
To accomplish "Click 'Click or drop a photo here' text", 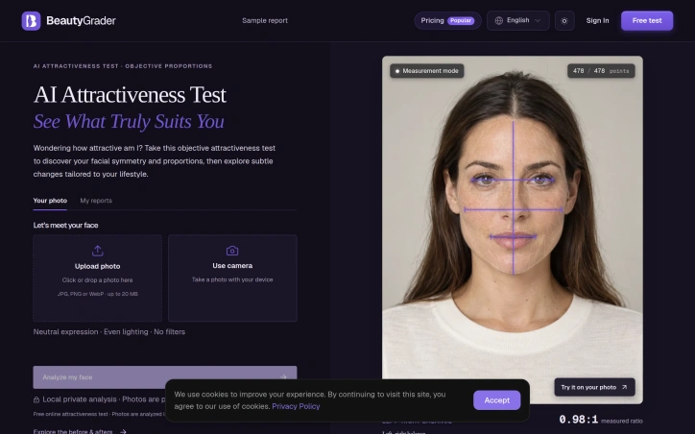I will coord(98,280).
